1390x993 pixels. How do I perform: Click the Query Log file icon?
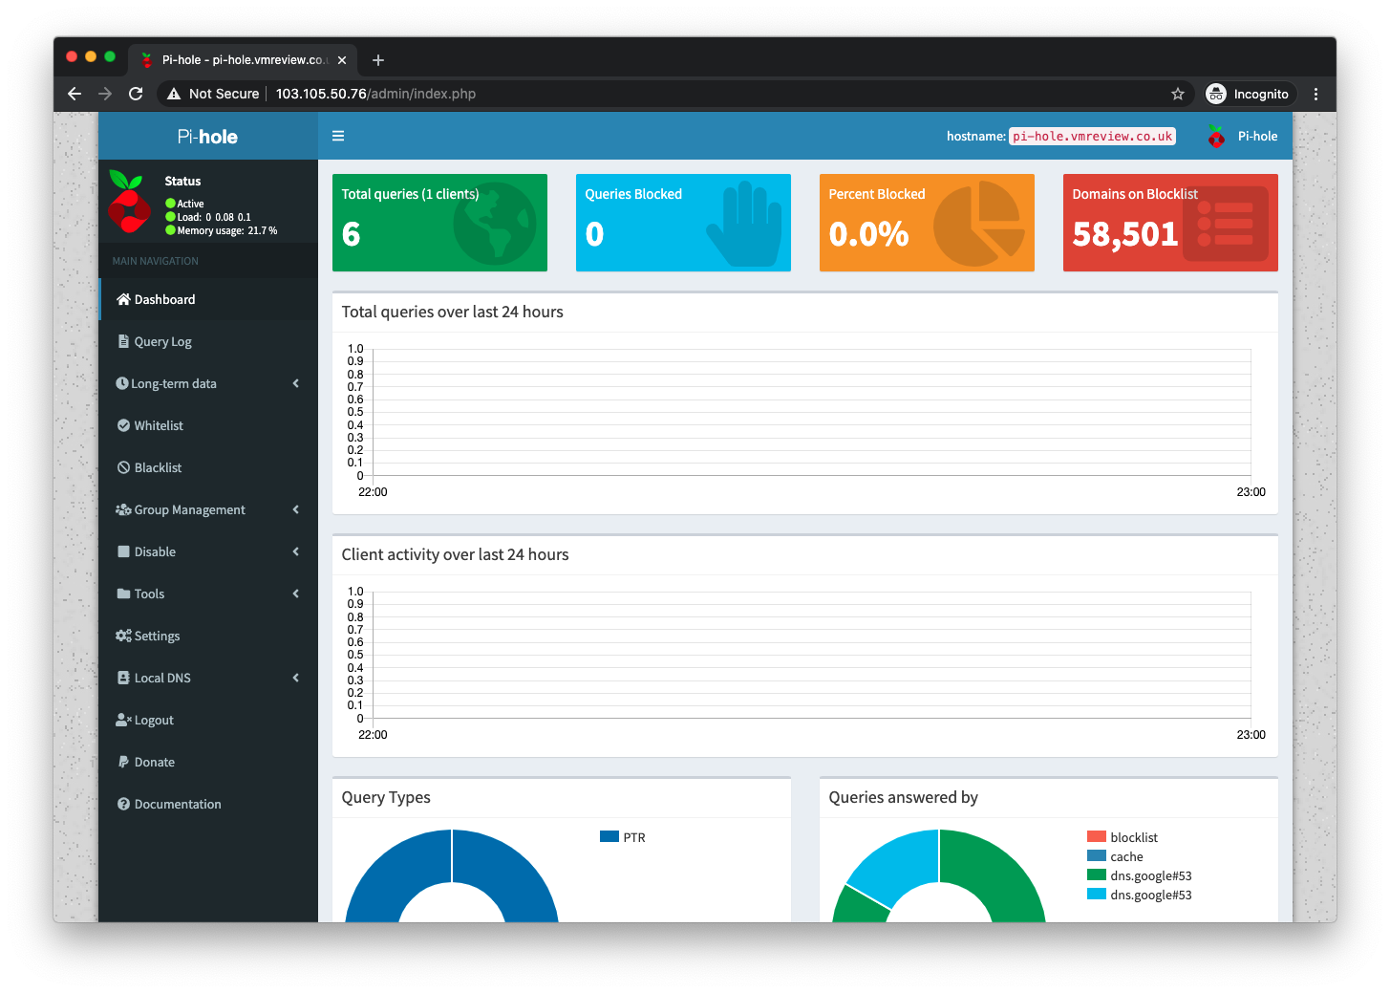point(123,341)
